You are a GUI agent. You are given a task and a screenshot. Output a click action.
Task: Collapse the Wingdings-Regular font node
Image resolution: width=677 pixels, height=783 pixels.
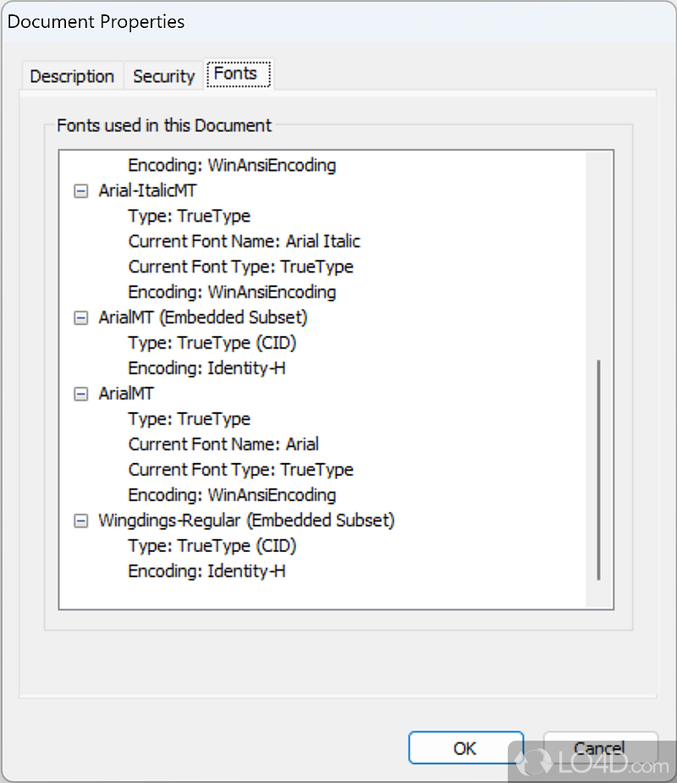[81, 521]
